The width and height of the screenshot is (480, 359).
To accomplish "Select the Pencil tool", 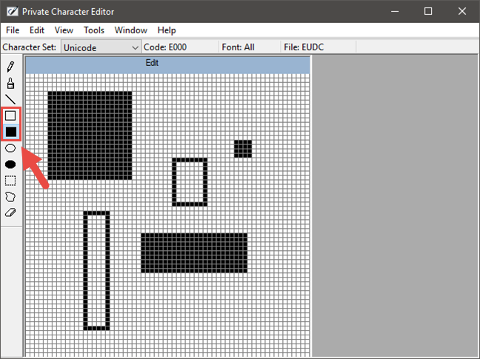I will coord(10,67).
